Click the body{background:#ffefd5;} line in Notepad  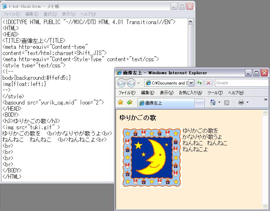click(36, 78)
